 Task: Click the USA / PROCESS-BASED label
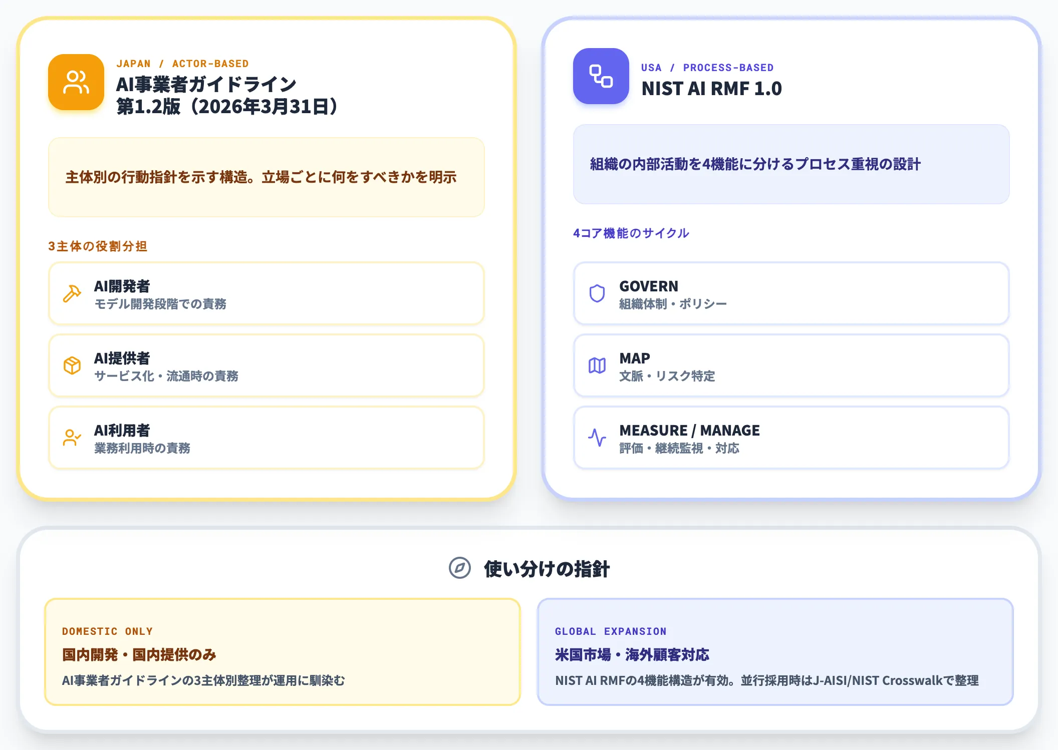707,68
